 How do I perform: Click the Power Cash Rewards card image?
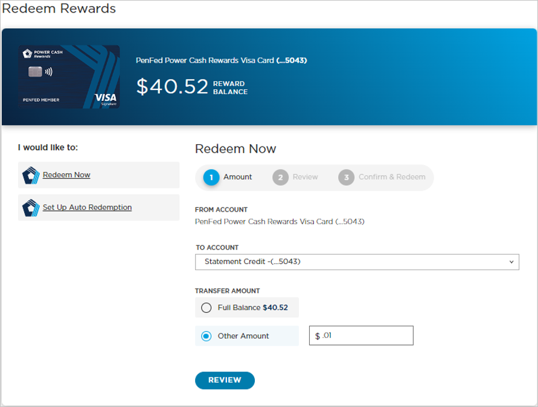click(69, 77)
